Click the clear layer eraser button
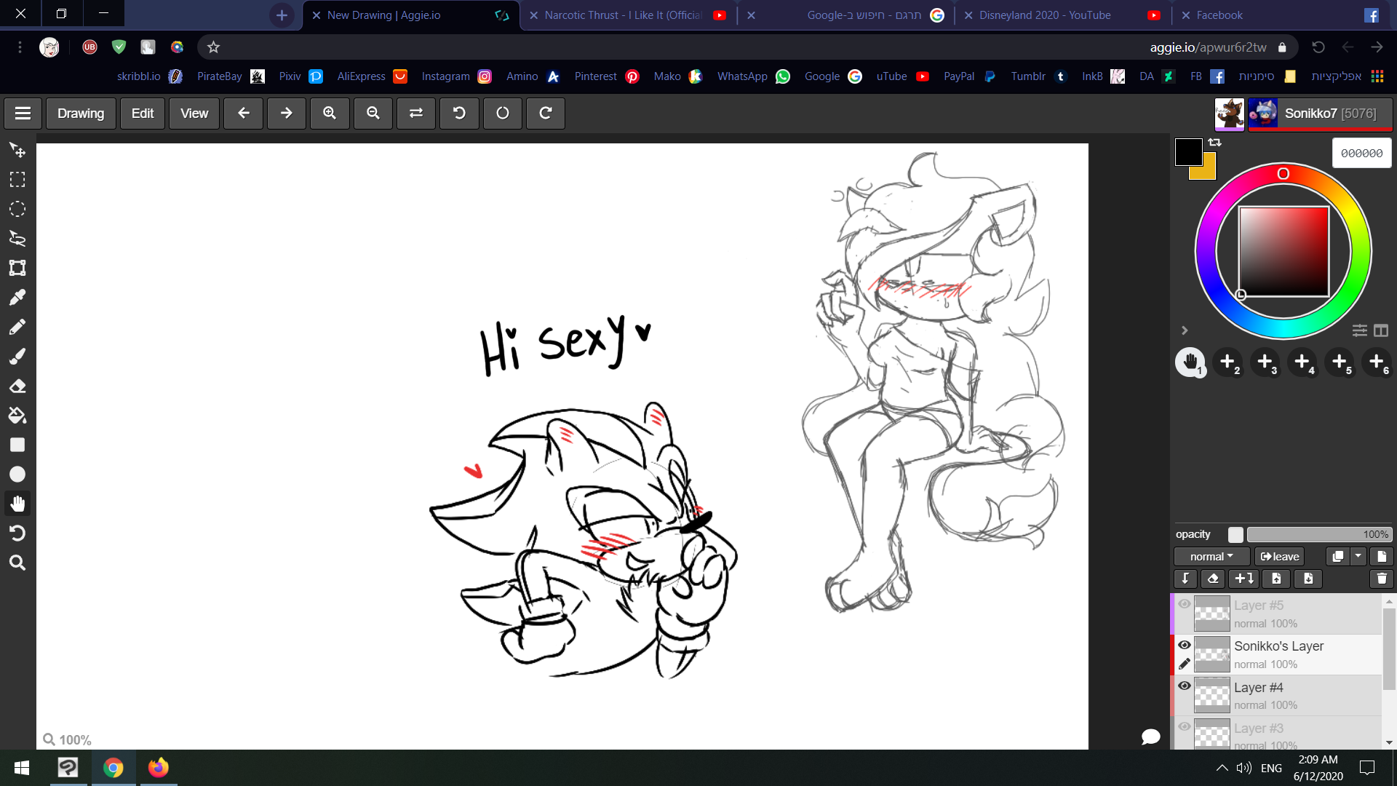The height and width of the screenshot is (786, 1397). [x=1212, y=579]
